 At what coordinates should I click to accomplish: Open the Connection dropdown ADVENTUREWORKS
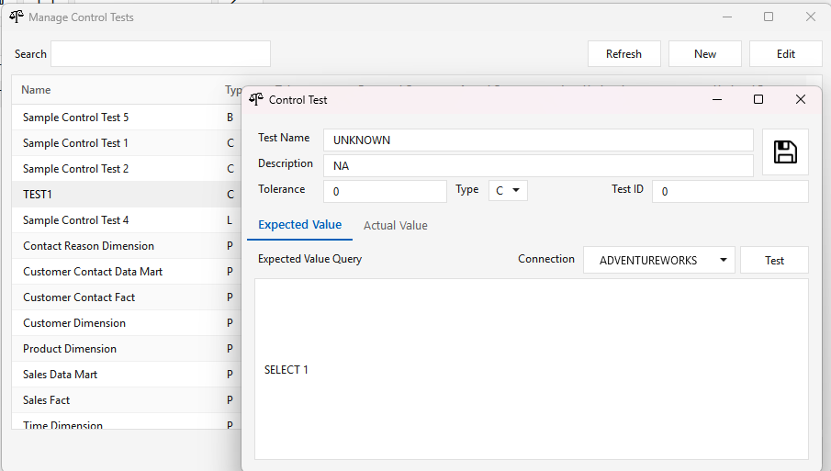[658, 260]
